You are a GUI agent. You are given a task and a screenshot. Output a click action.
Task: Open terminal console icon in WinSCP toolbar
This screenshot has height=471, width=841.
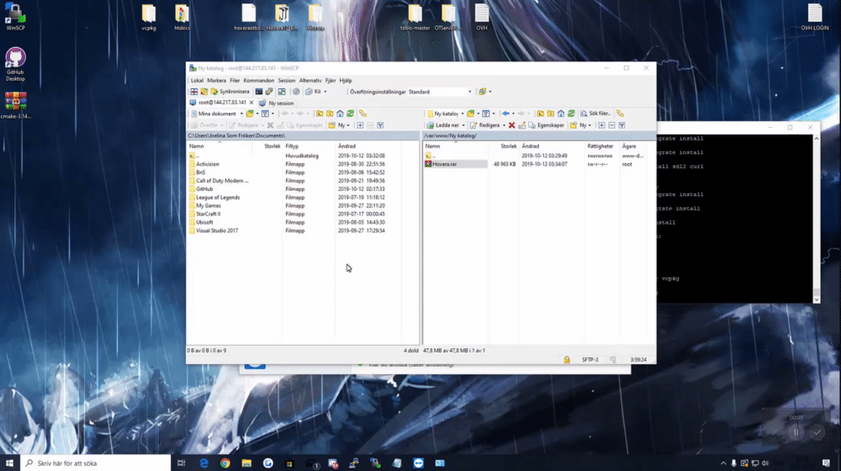pyautogui.click(x=259, y=92)
